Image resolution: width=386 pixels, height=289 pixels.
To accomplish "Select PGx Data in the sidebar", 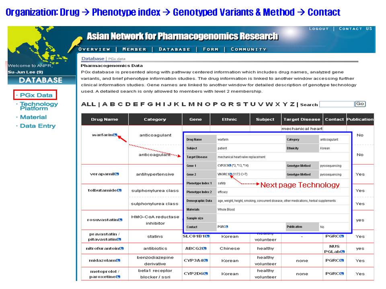I will pyautogui.click(x=36, y=95).
